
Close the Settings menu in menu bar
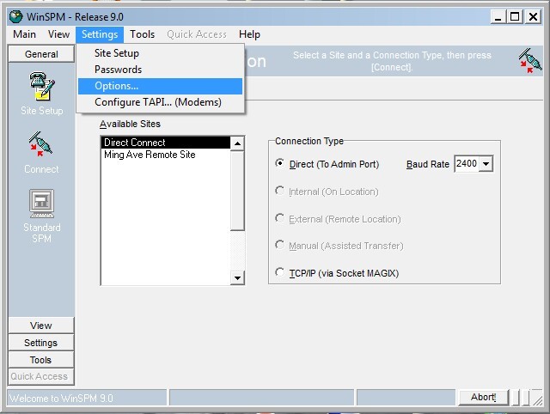(x=100, y=34)
